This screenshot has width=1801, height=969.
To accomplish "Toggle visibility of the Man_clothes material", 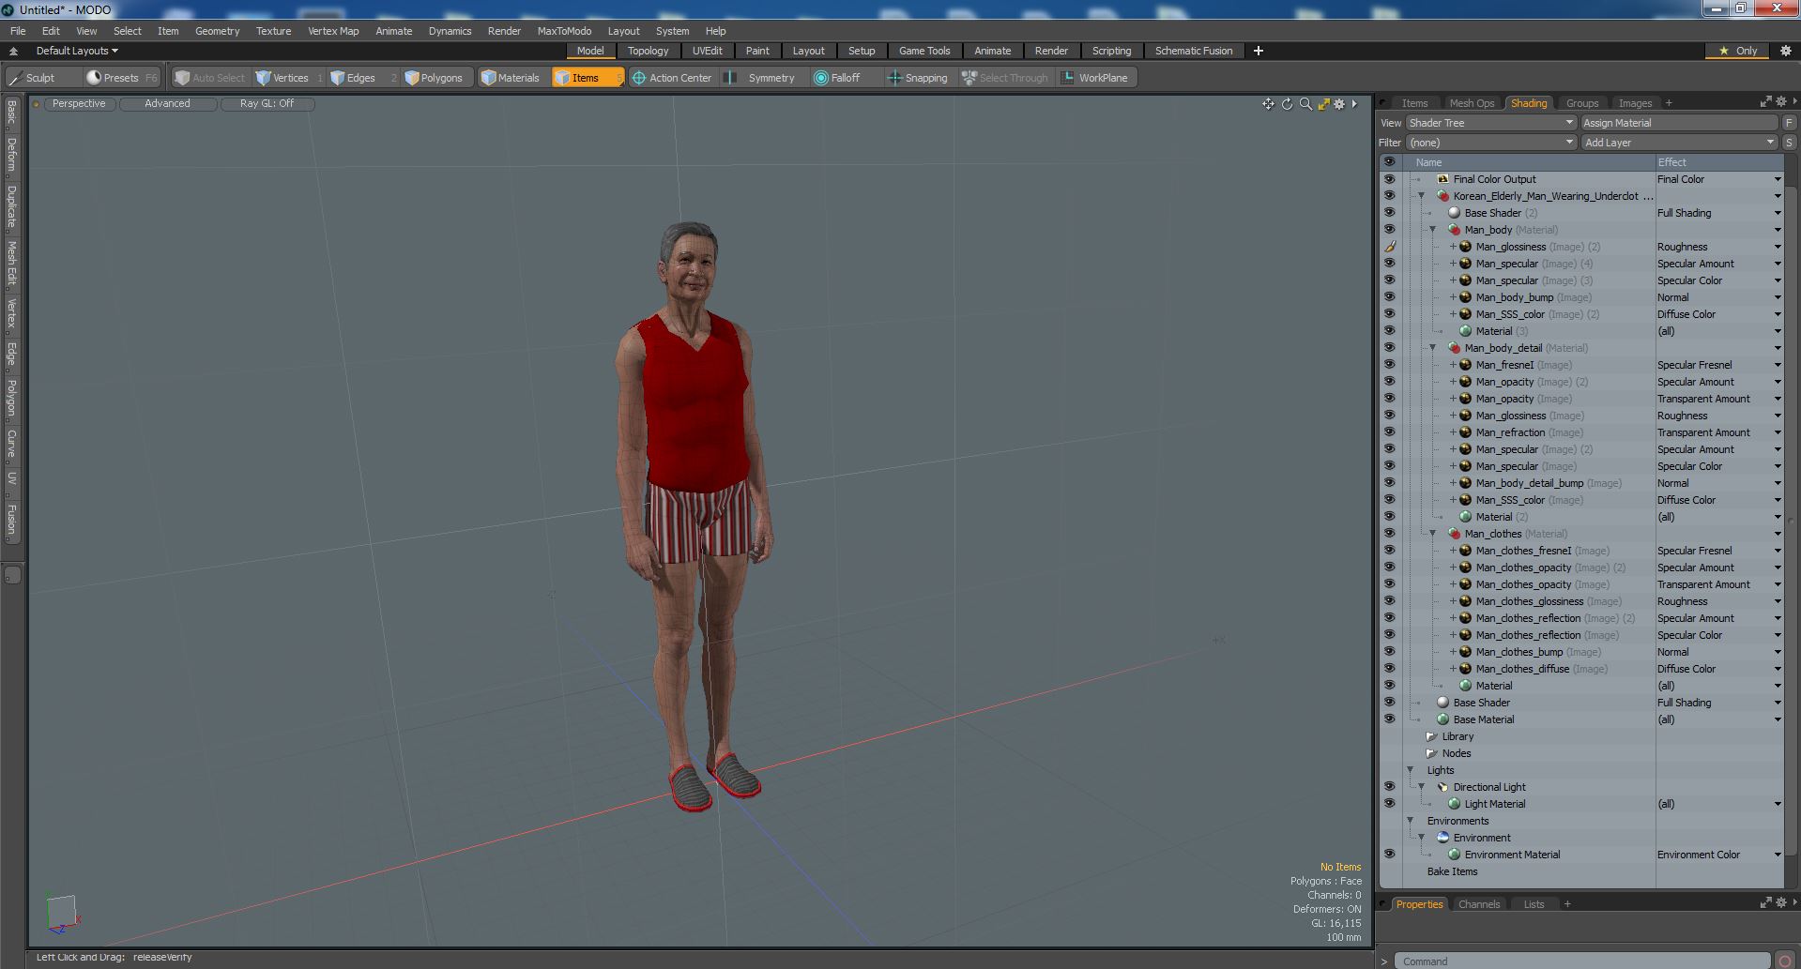I will [1389, 534].
